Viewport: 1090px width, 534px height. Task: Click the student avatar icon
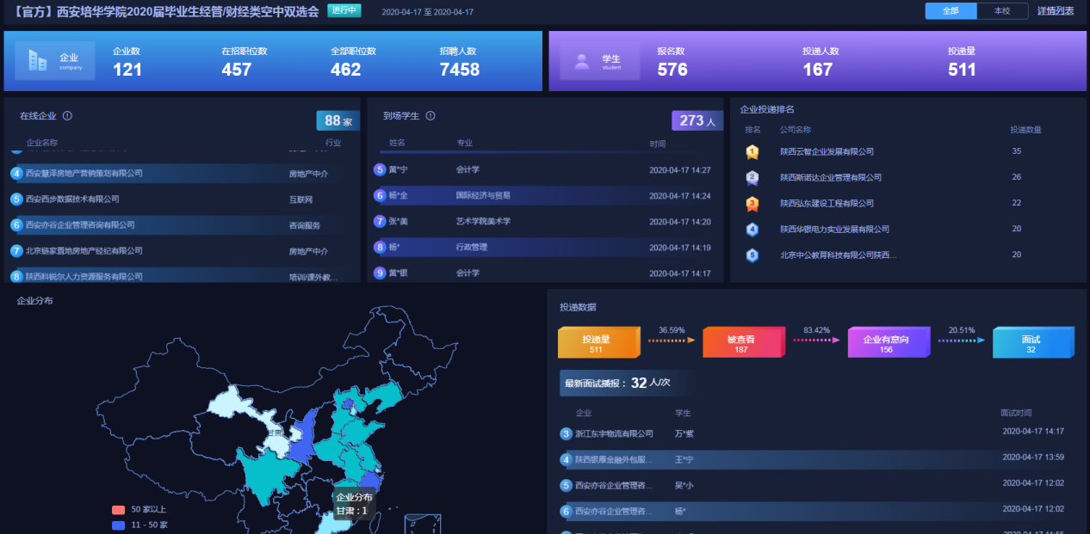pyautogui.click(x=582, y=61)
